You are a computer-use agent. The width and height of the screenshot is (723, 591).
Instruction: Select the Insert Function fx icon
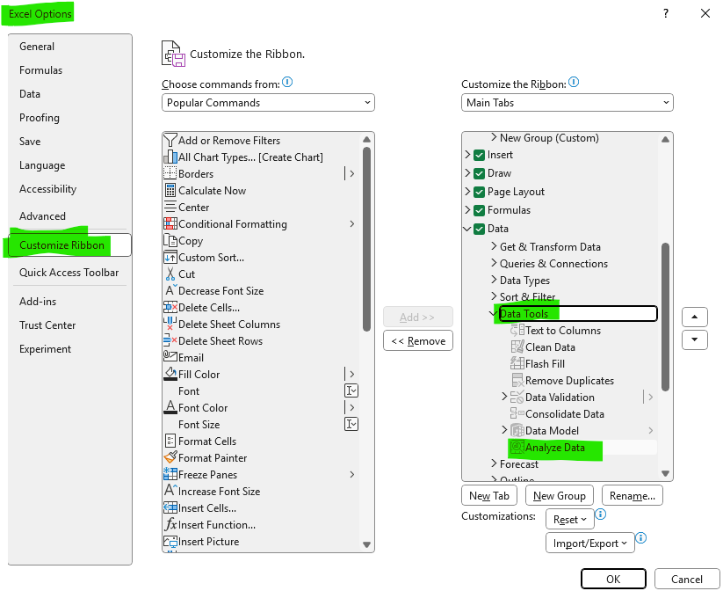pyautogui.click(x=170, y=524)
